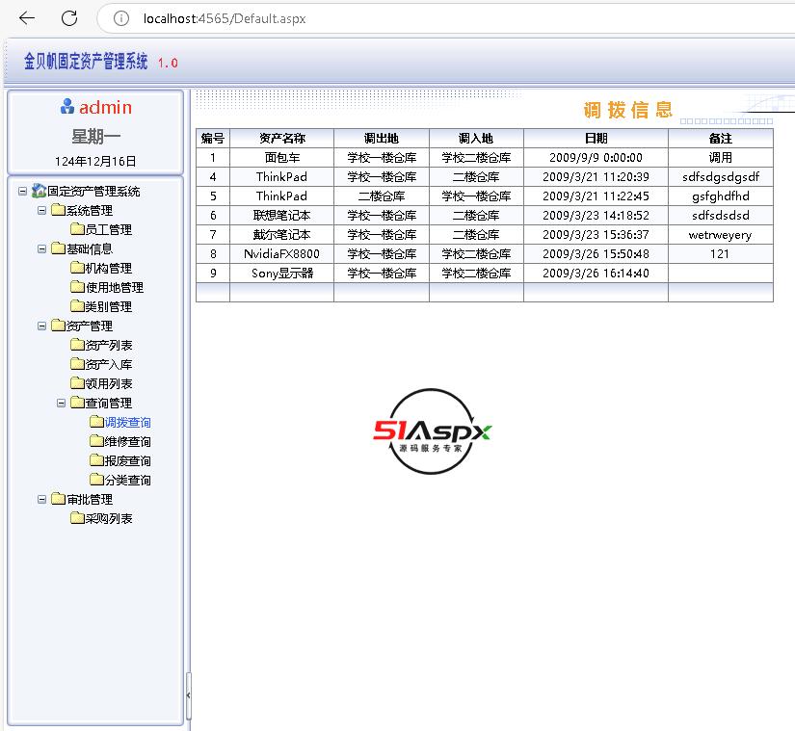
Task: Click the sidebar collapse splitter handle
Action: click(x=188, y=693)
